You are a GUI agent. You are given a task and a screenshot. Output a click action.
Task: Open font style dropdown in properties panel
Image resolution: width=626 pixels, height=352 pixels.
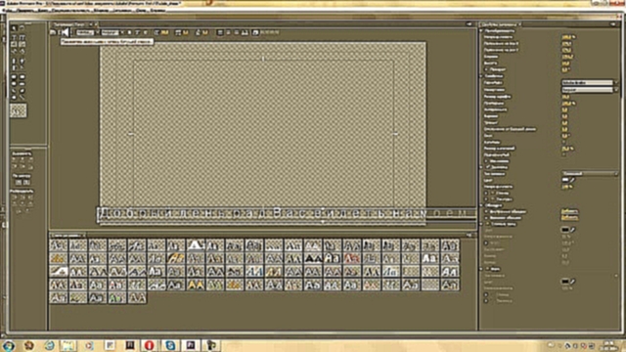(x=589, y=90)
